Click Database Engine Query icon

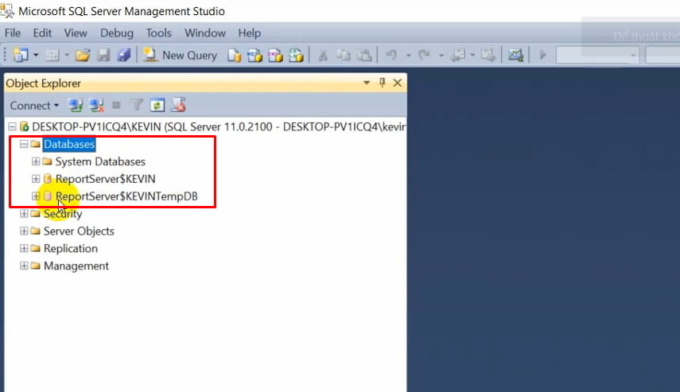click(234, 56)
